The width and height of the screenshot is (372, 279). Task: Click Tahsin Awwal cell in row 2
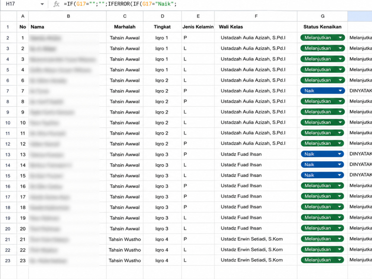tap(125, 38)
